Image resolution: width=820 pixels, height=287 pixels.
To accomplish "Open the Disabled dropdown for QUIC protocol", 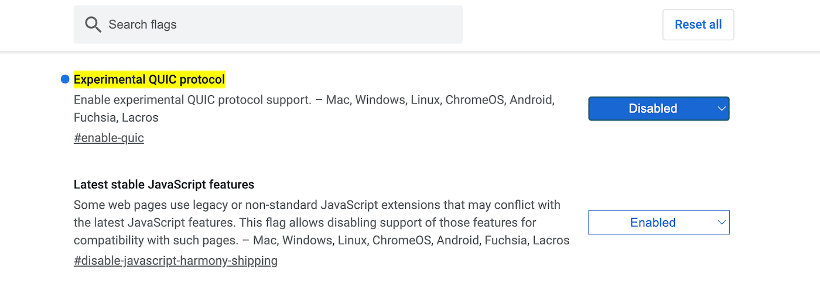I will click(658, 109).
